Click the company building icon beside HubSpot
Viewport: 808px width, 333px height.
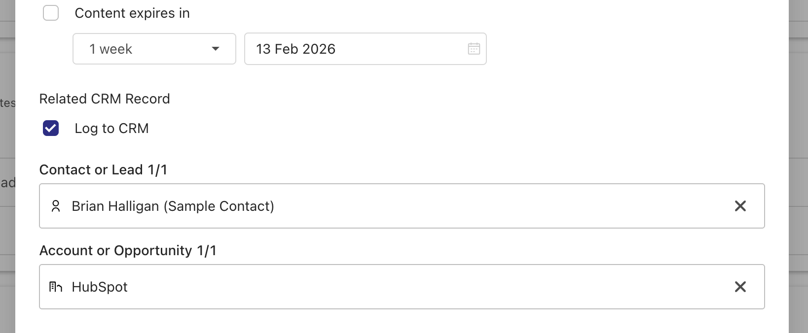point(56,287)
